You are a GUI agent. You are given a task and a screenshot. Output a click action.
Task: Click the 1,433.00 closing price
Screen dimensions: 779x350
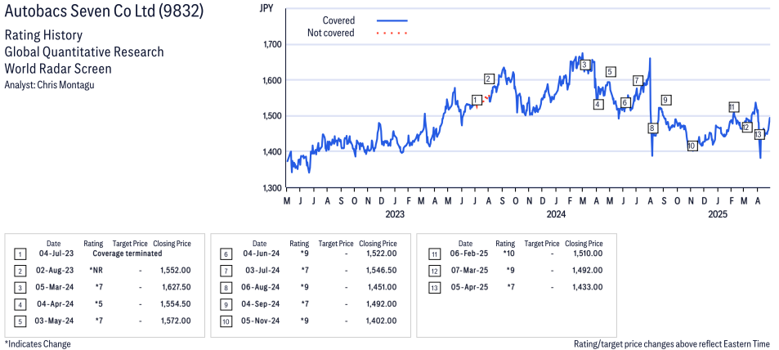[588, 287]
